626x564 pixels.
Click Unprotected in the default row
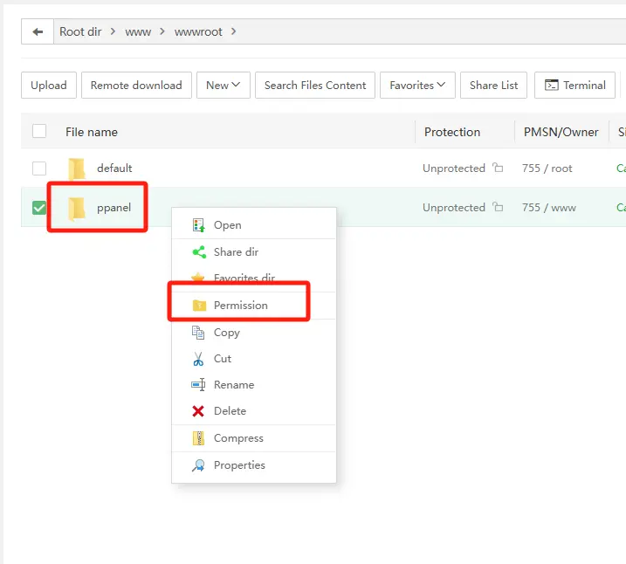point(454,168)
